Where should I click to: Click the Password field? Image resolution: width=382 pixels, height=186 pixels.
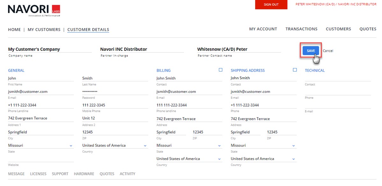click(x=115, y=92)
